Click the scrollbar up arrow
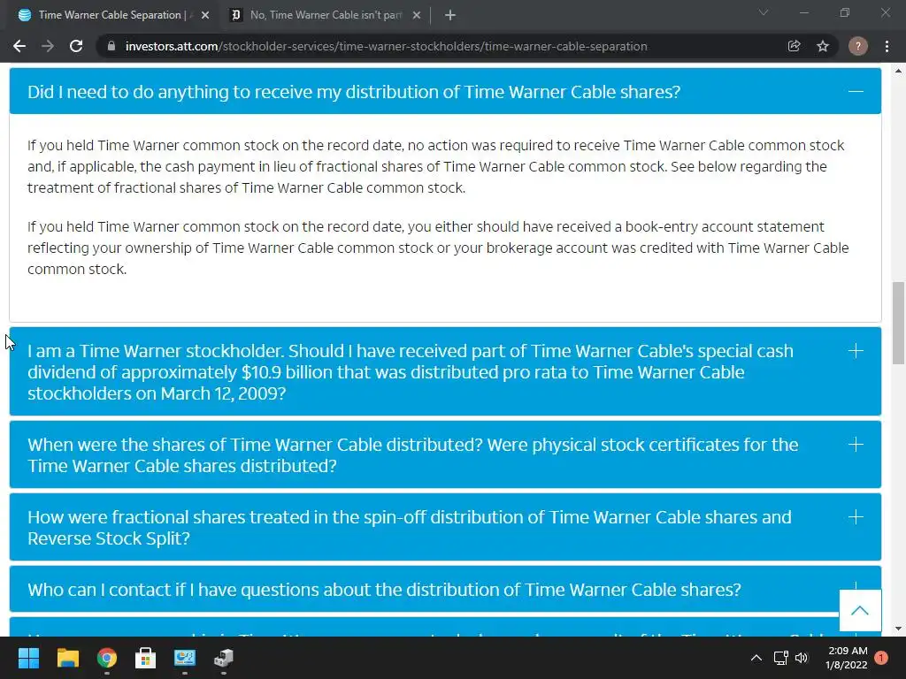The width and height of the screenshot is (906, 679). click(898, 71)
